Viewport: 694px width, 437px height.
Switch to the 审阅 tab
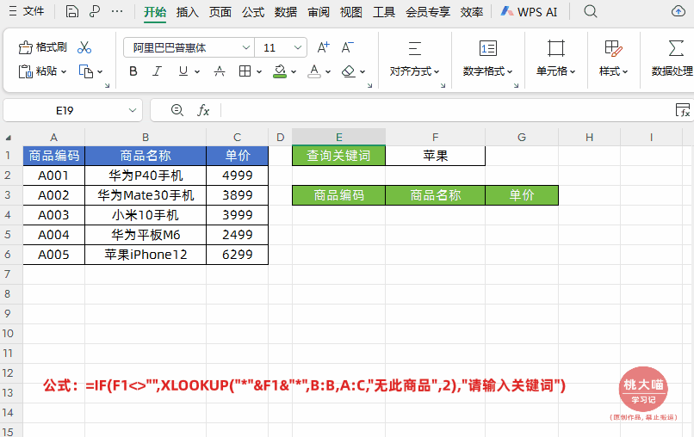coord(319,12)
